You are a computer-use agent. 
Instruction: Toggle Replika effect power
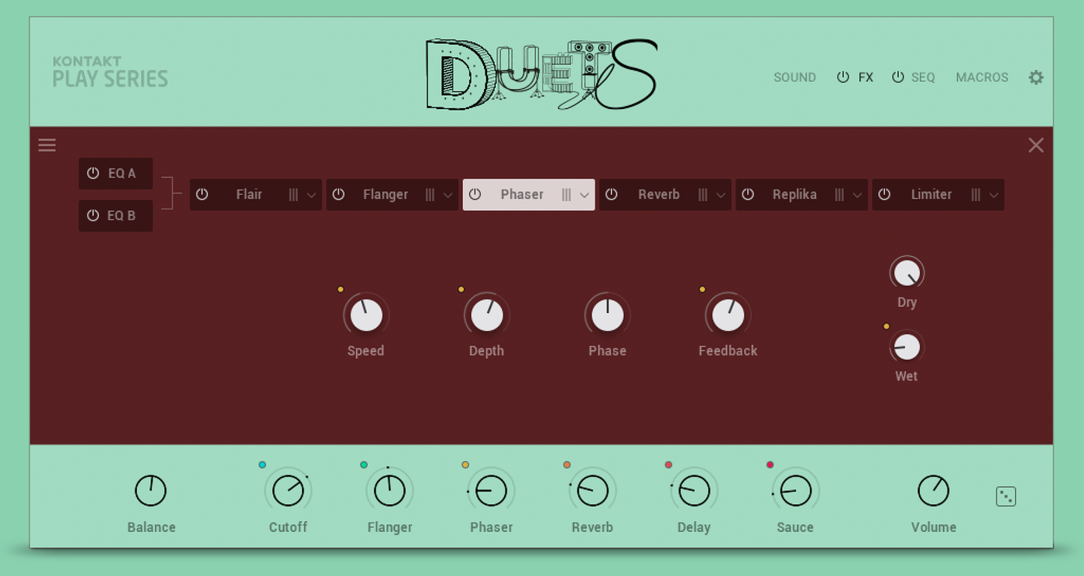pos(747,195)
